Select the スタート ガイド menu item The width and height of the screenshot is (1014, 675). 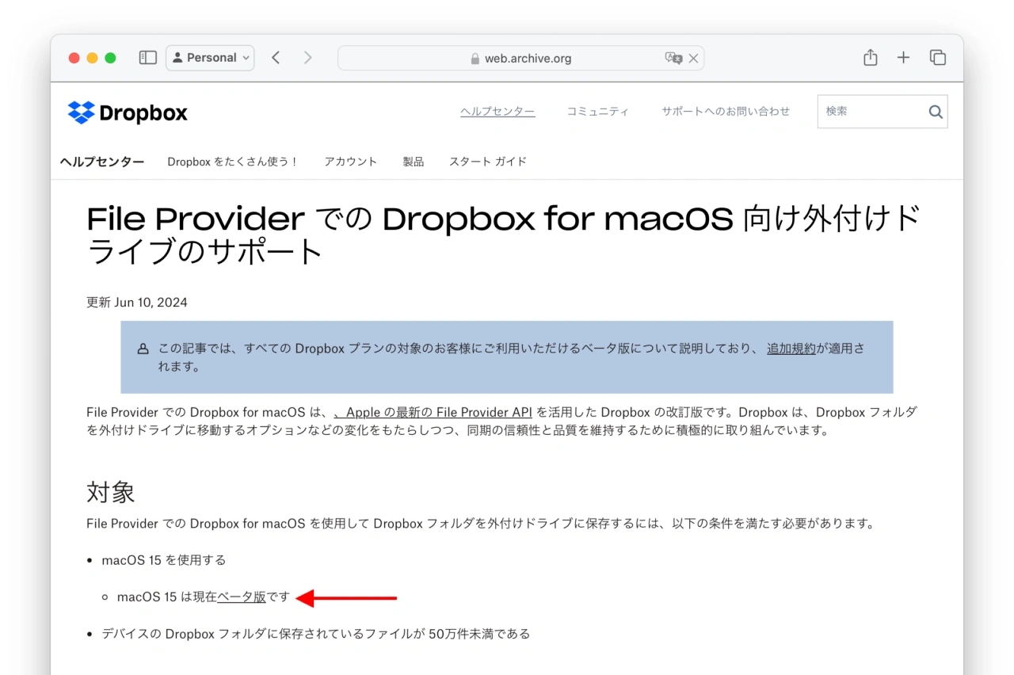click(x=487, y=162)
